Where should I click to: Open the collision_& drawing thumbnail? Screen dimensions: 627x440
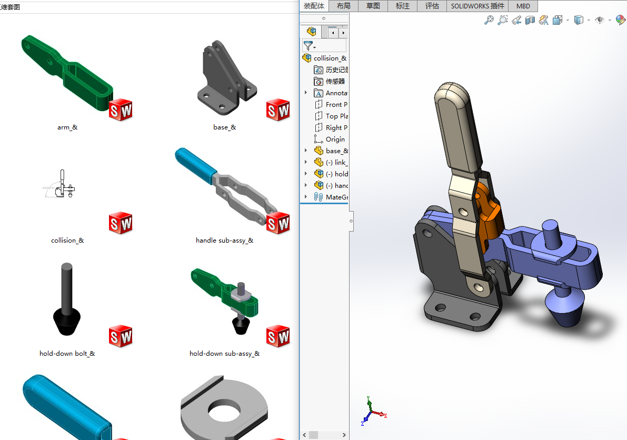point(59,184)
